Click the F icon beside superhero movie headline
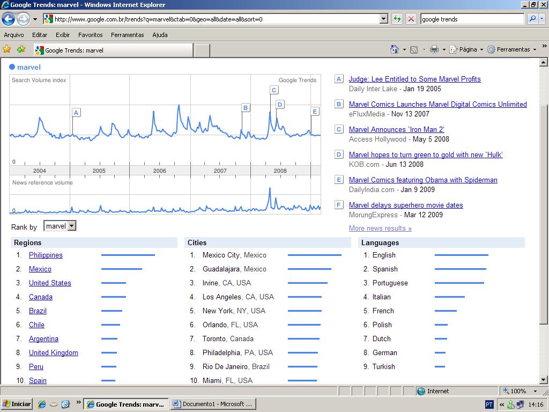 (x=339, y=204)
